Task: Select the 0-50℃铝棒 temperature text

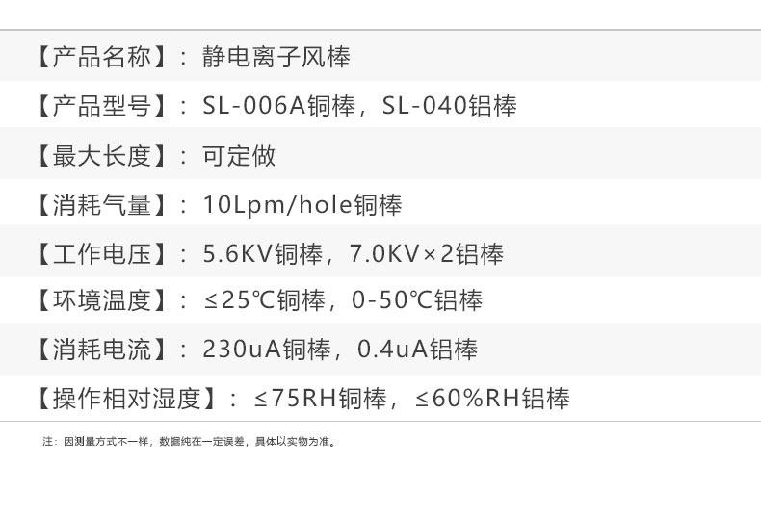Action: (417, 301)
